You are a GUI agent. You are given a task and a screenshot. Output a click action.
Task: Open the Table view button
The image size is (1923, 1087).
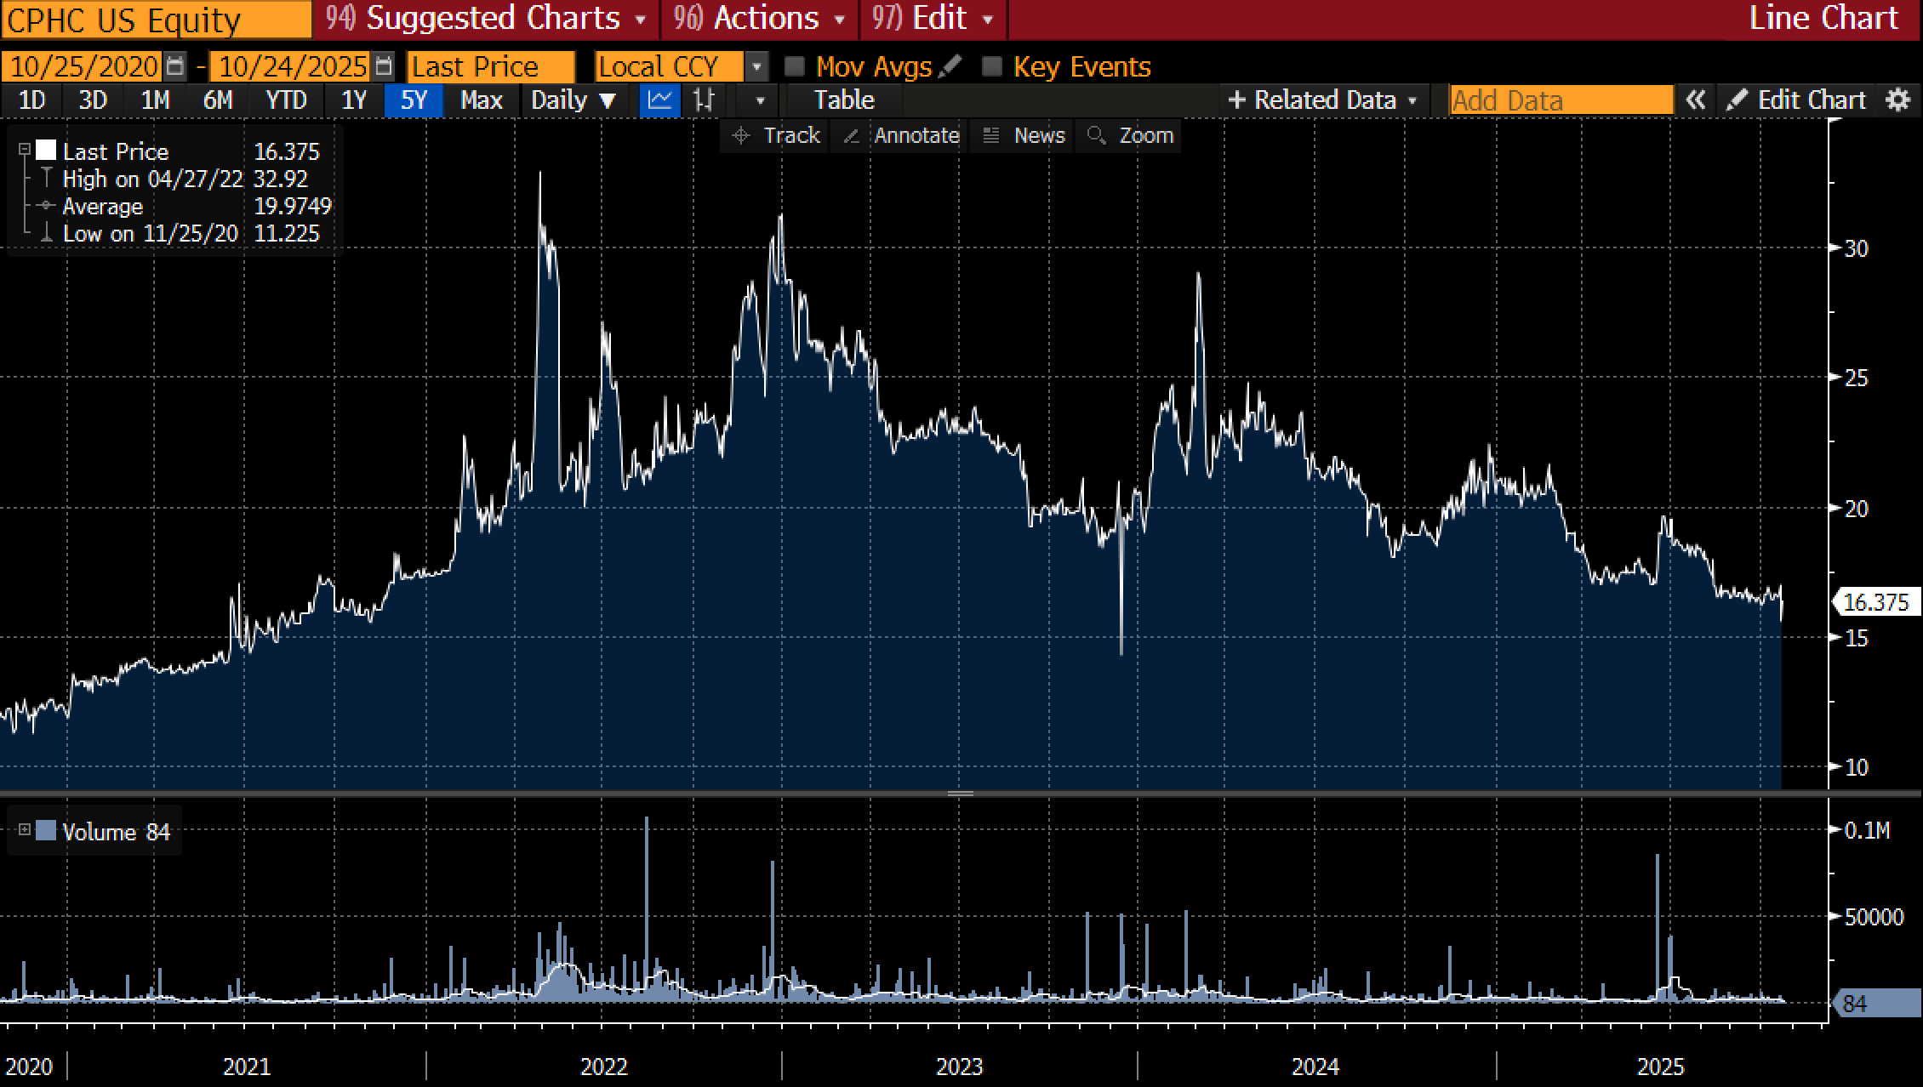(x=843, y=100)
